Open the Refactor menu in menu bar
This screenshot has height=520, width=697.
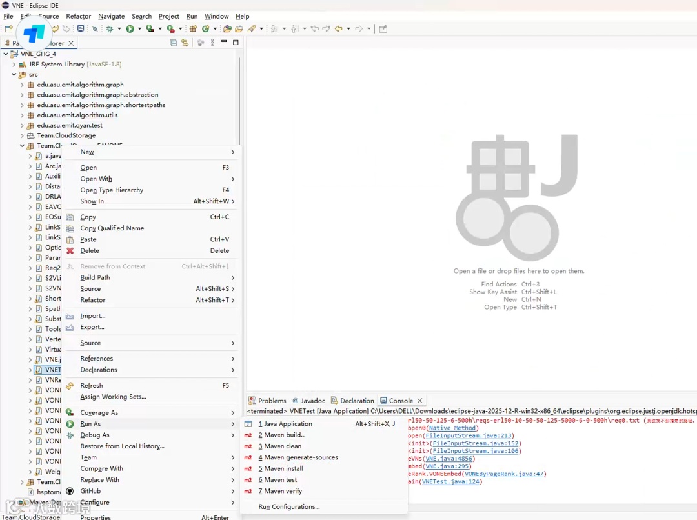click(78, 16)
